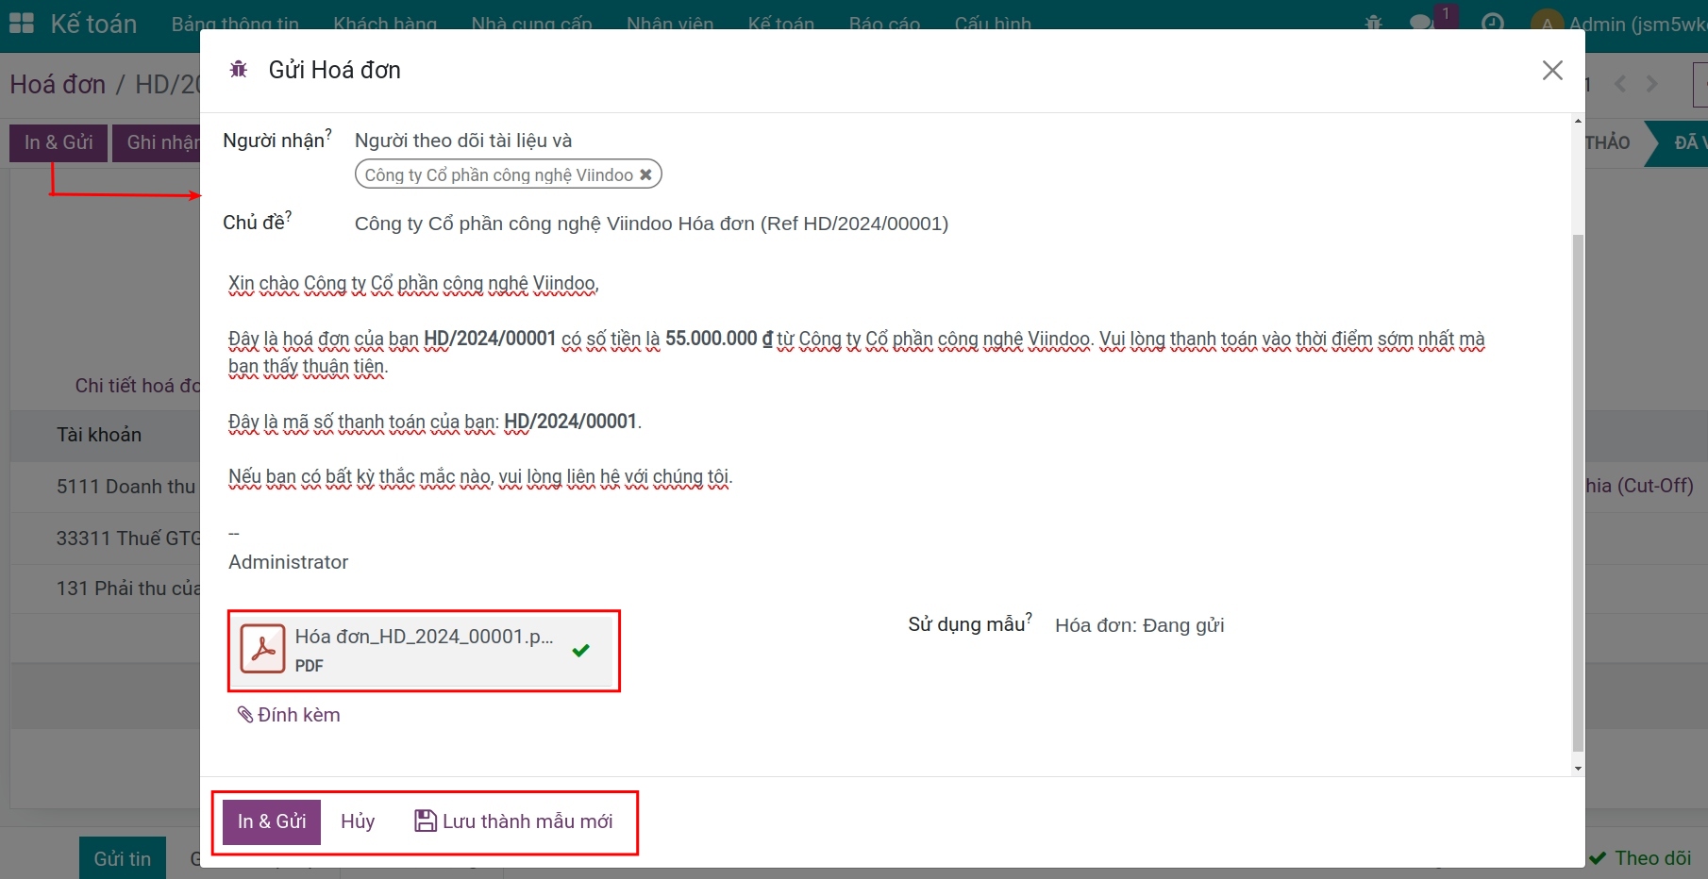Click the Chủ đề subject input field
1708x879 pixels.
[651, 224]
